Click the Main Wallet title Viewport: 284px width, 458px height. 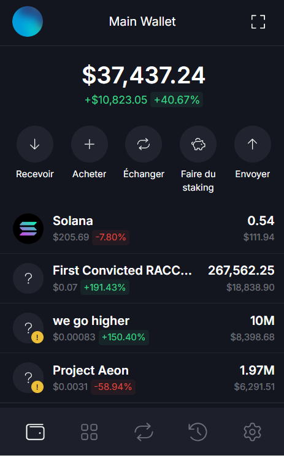point(142,21)
